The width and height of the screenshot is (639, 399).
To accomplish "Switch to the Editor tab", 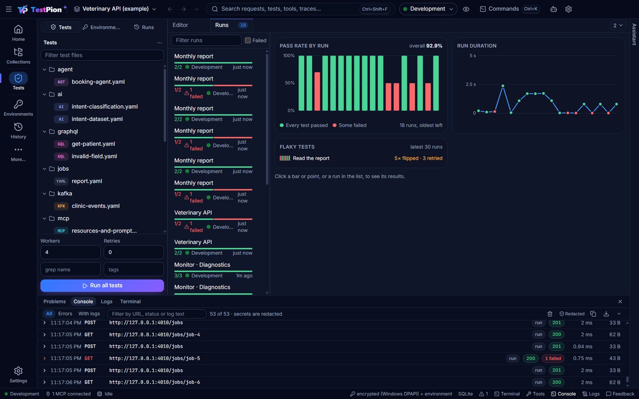I will click(180, 25).
